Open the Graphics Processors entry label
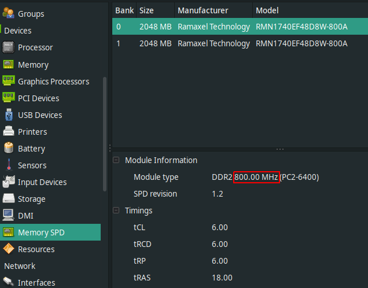 tap(53, 82)
